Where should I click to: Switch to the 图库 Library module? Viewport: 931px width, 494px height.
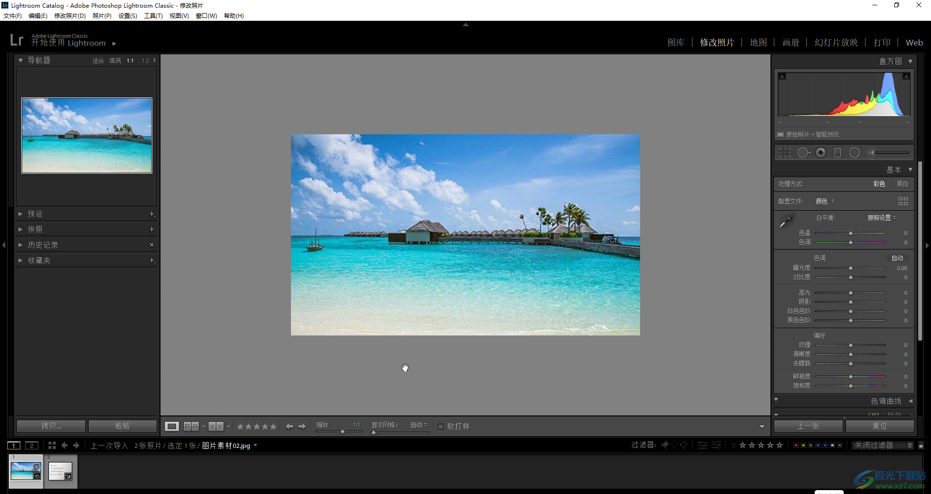click(676, 43)
